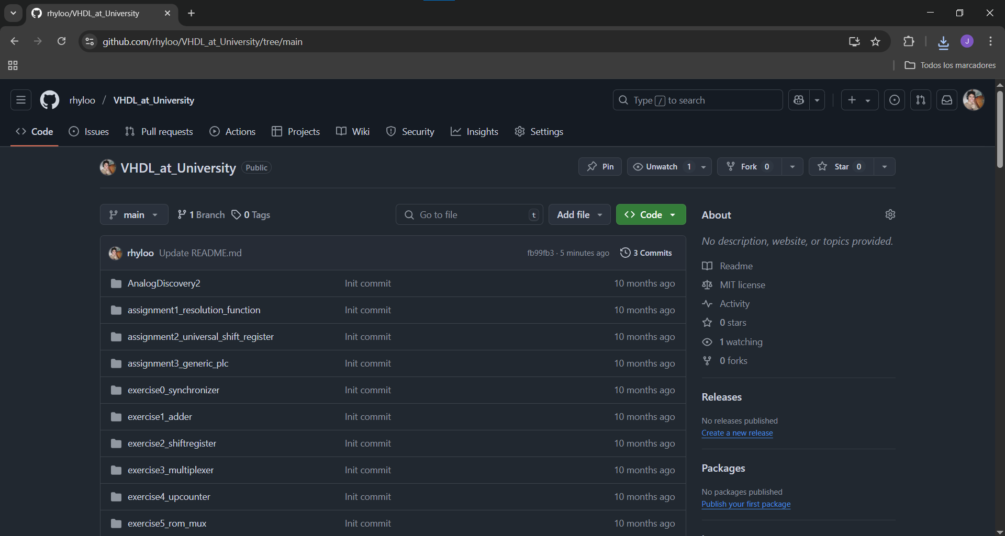Switch to the Insights tab
Viewport: 1005px width, 536px height.
click(474, 132)
